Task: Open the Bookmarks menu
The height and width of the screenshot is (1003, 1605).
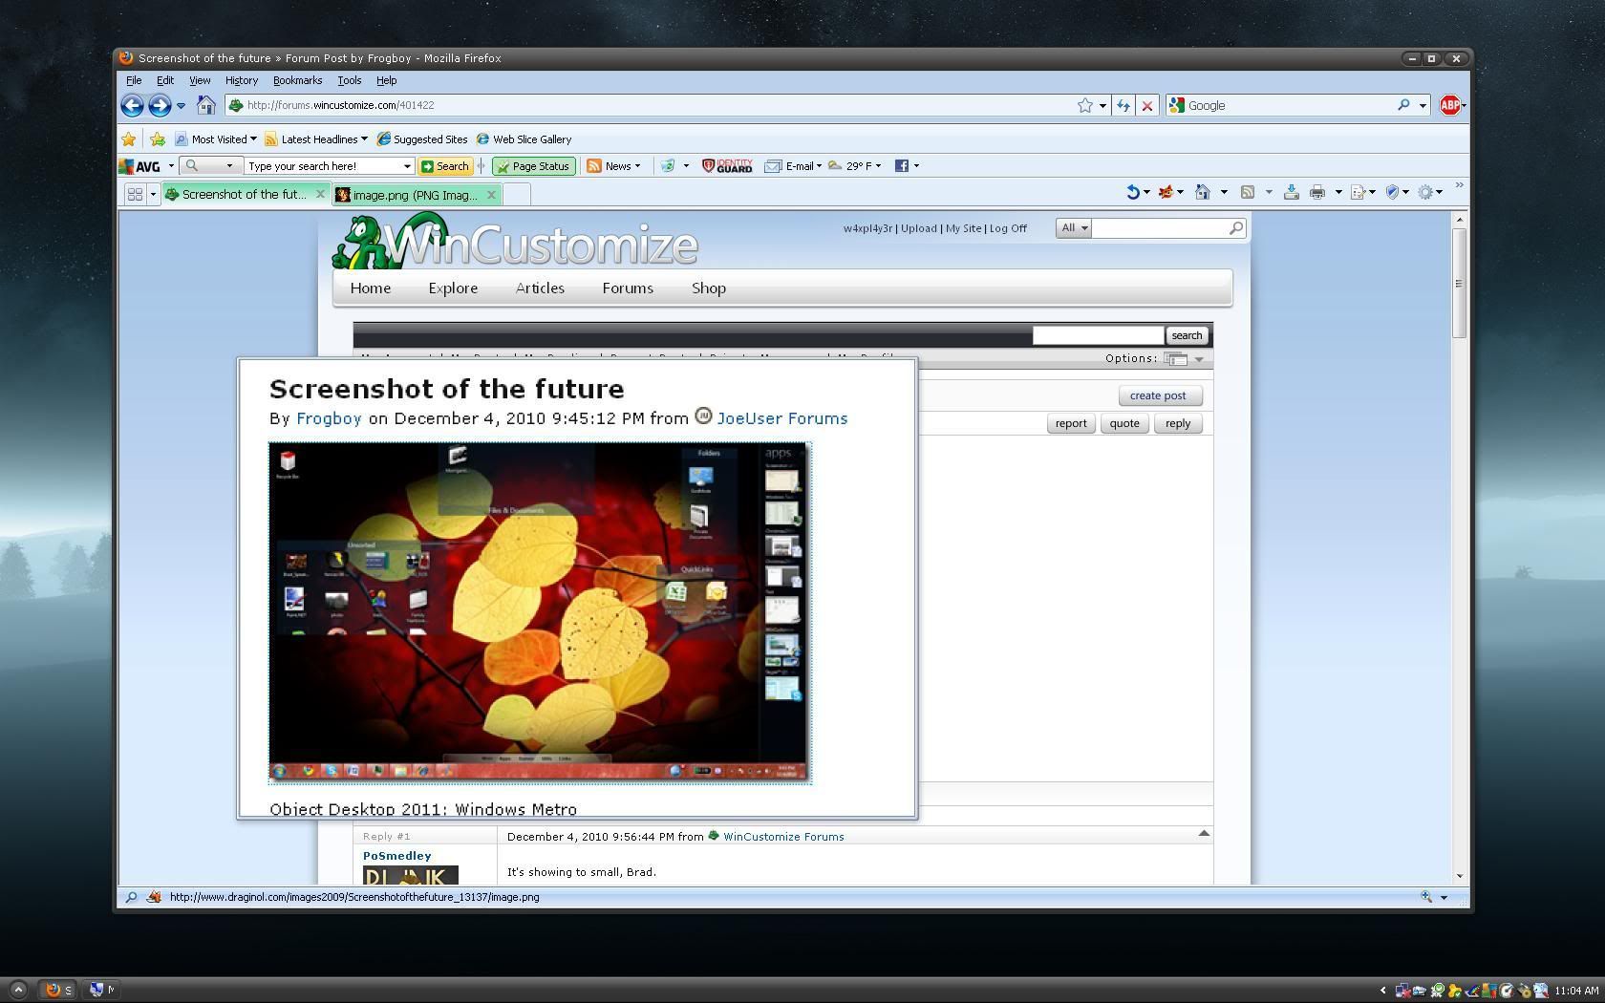Action: tap(297, 81)
